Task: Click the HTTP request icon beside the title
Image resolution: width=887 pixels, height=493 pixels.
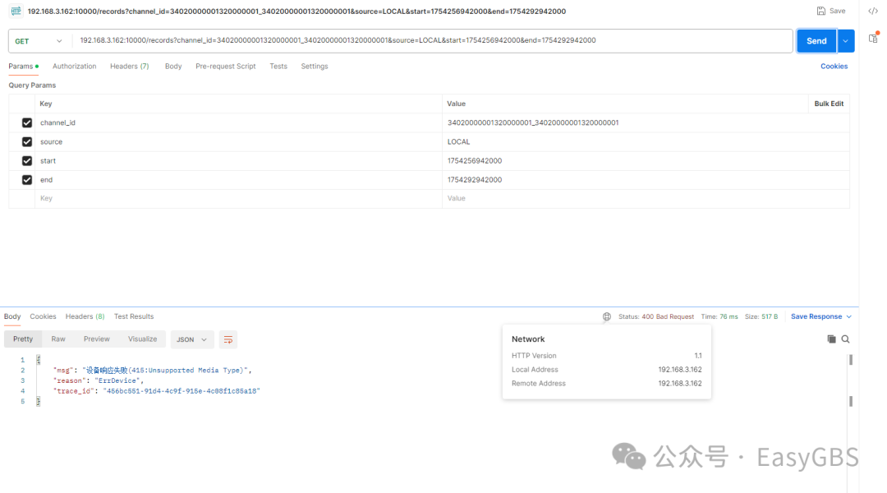Action: (x=16, y=11)
